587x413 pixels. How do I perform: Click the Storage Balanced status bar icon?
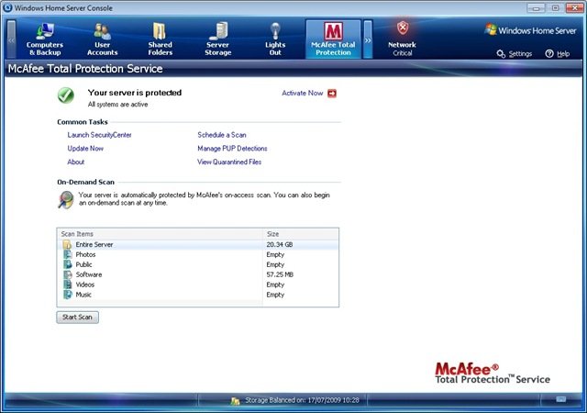point(235,401)
